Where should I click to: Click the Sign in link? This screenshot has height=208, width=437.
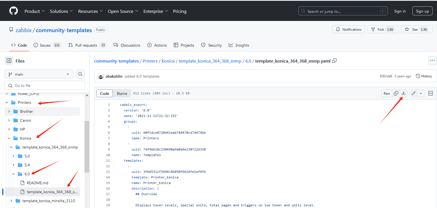pyautogui.click(x=400, y=11)
